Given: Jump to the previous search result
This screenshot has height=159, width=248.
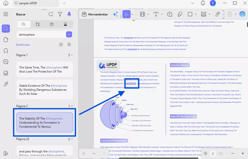Looking at the screenshot, I should [x=61, y=44].
